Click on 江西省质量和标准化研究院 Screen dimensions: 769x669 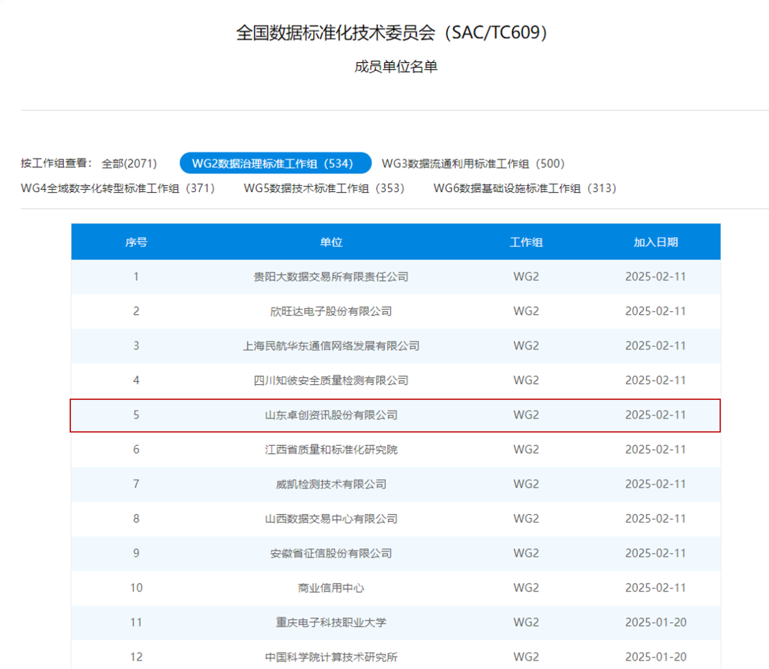click(x=331, y=449)
